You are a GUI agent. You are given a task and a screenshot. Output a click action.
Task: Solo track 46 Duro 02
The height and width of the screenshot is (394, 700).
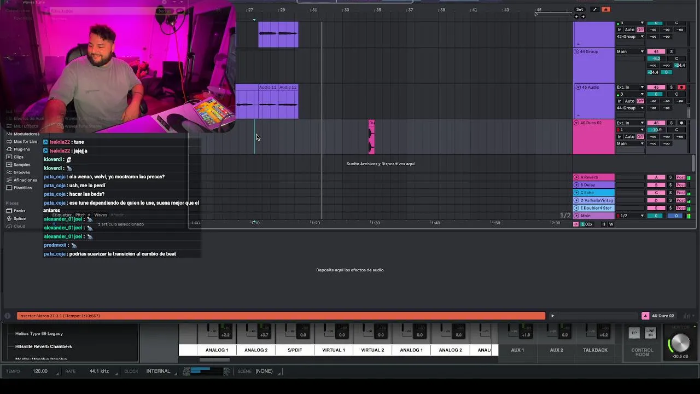672,123
